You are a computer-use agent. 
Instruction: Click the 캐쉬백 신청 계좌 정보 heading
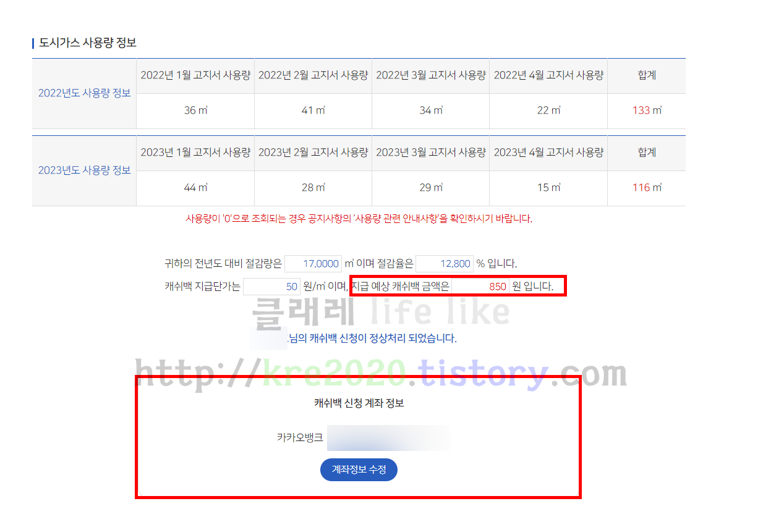tap(359, 403)
